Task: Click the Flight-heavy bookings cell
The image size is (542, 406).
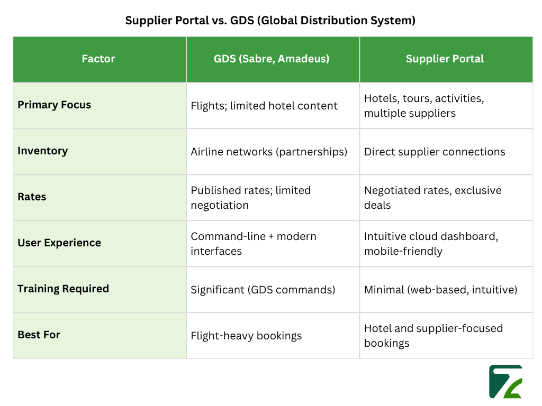Action: tap(246, 335)
